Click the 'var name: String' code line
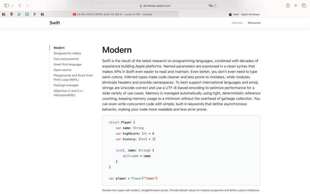This screenshot has height=194, width=310. [x=130, y=128]
